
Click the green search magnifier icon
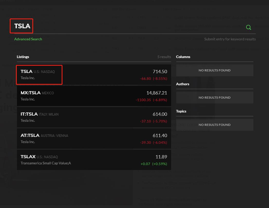point(248,27)
